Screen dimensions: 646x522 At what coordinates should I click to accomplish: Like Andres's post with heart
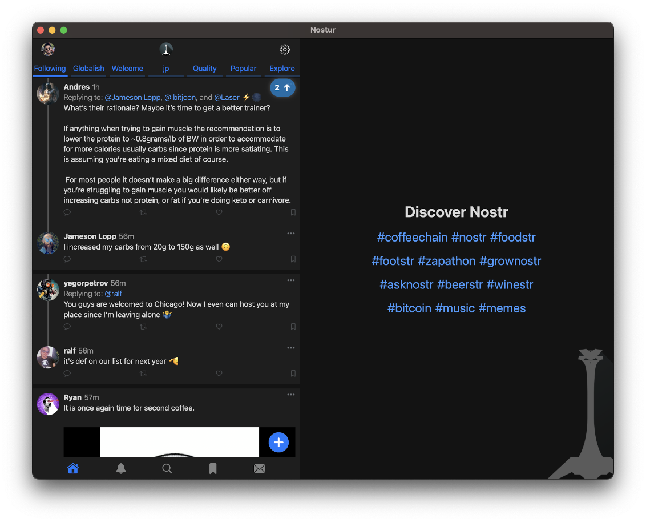click(219, 212)
